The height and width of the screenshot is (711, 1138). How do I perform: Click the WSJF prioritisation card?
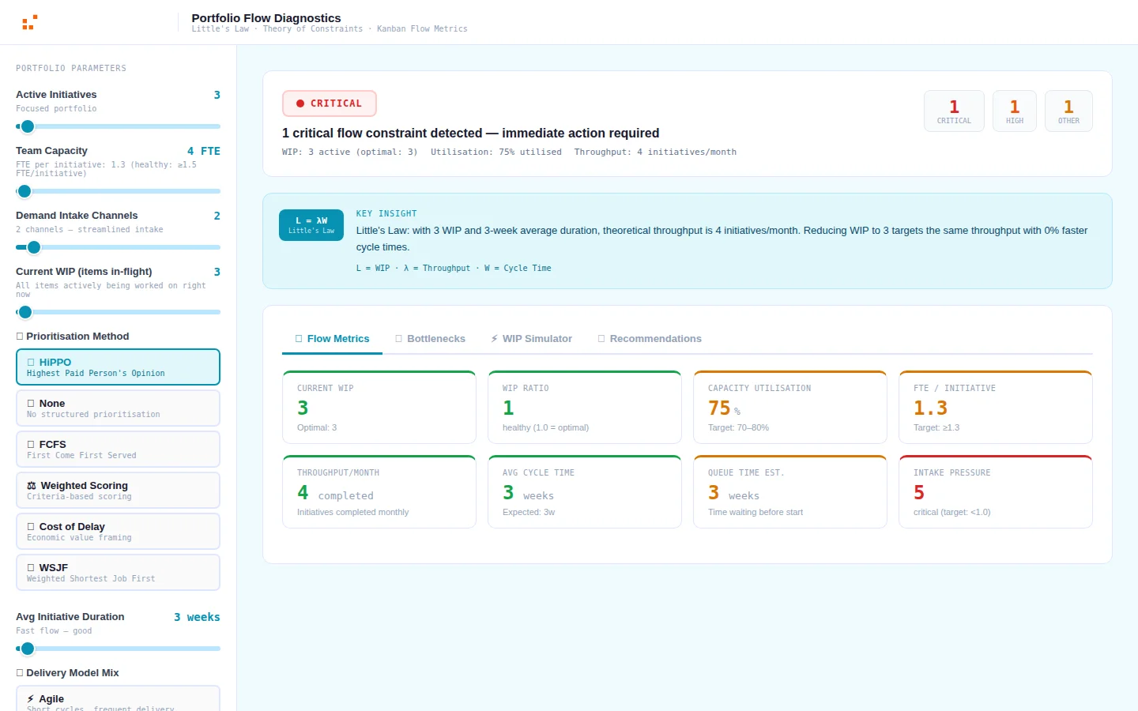coord(118,572)
